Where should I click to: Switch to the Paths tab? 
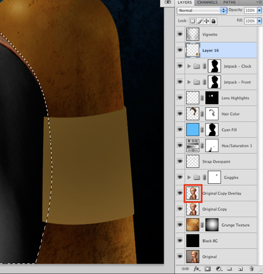tap(229, 2)
